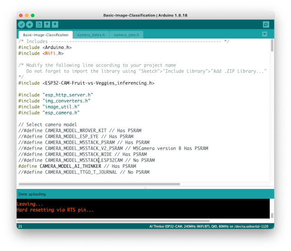Close the Arduino window with red button

(21, 15)
